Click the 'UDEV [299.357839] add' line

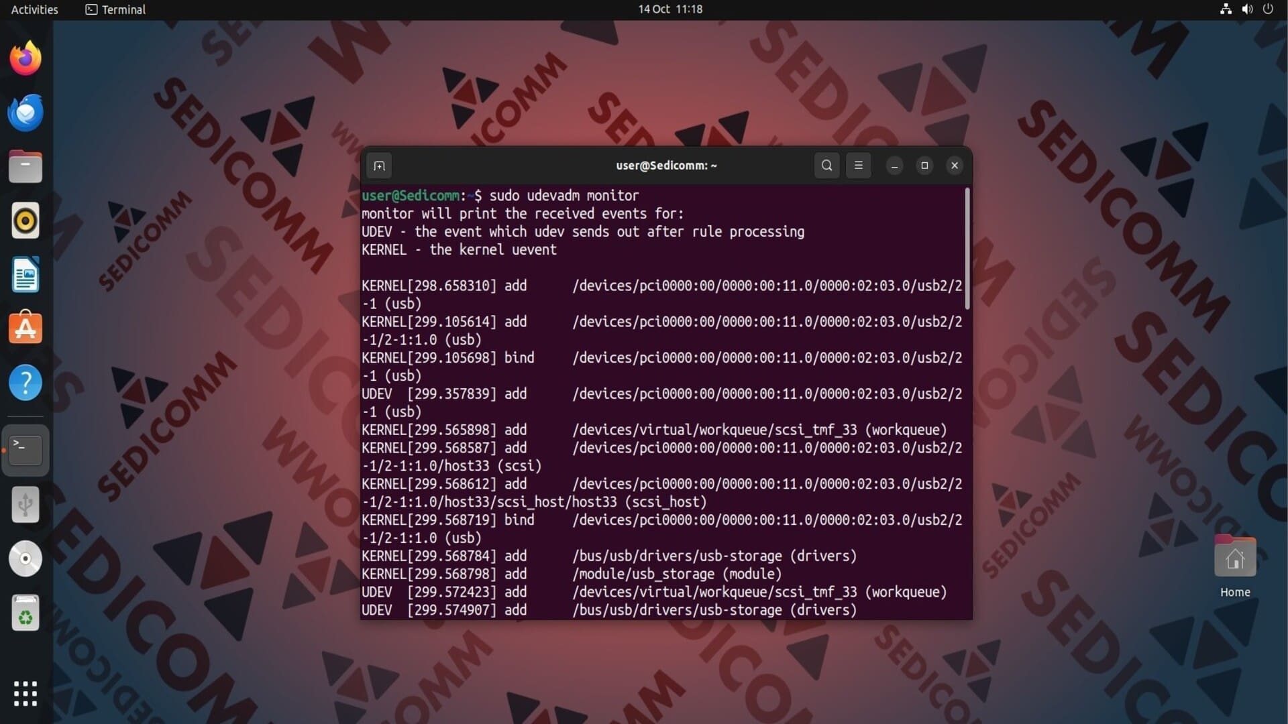(x=661, y=403)
